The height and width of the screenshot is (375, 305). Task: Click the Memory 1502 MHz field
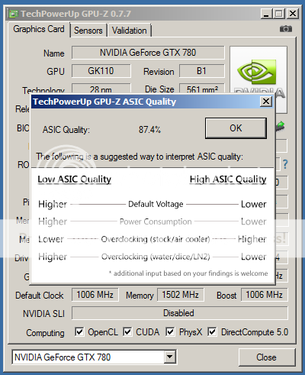tap(181, 295)
